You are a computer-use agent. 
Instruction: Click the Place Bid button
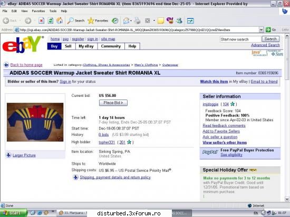pos(113,103)
